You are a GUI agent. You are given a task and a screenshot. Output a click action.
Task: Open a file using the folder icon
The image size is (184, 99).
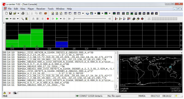pyautogui.click(x=15, y=13)
